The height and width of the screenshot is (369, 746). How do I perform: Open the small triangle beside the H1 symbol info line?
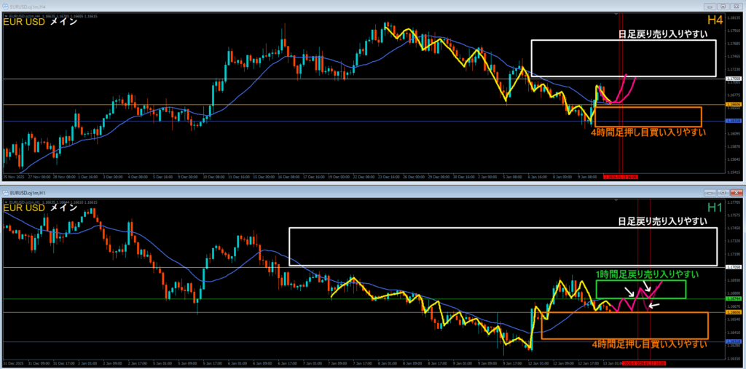[x=5, y=202]
